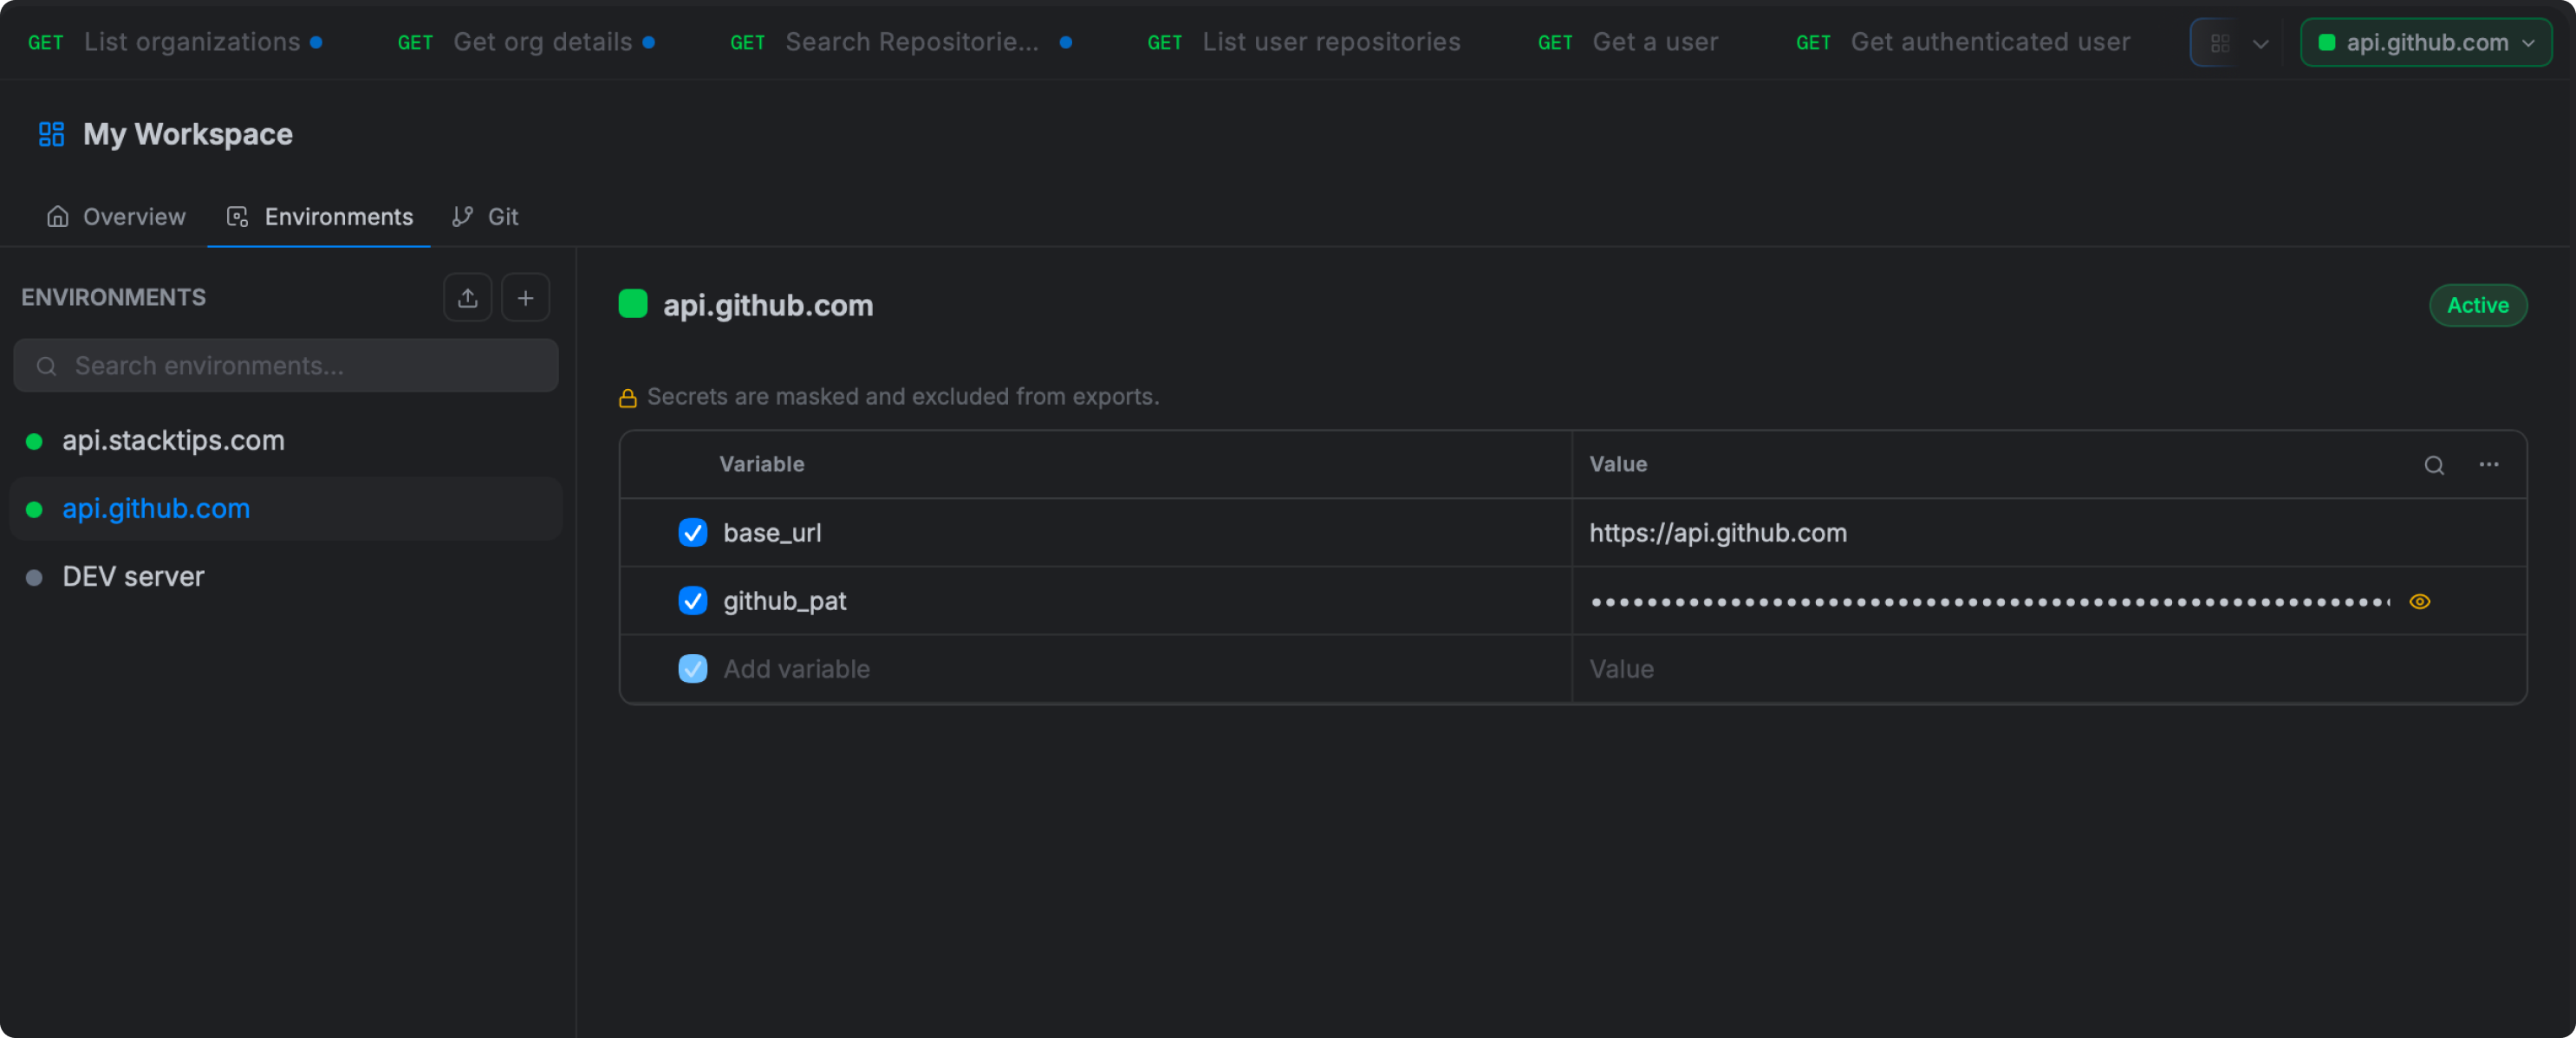Reveal github_pat secret with eye icon
This screenshot has height=1038, width=2576.
tap(2420, 601)
